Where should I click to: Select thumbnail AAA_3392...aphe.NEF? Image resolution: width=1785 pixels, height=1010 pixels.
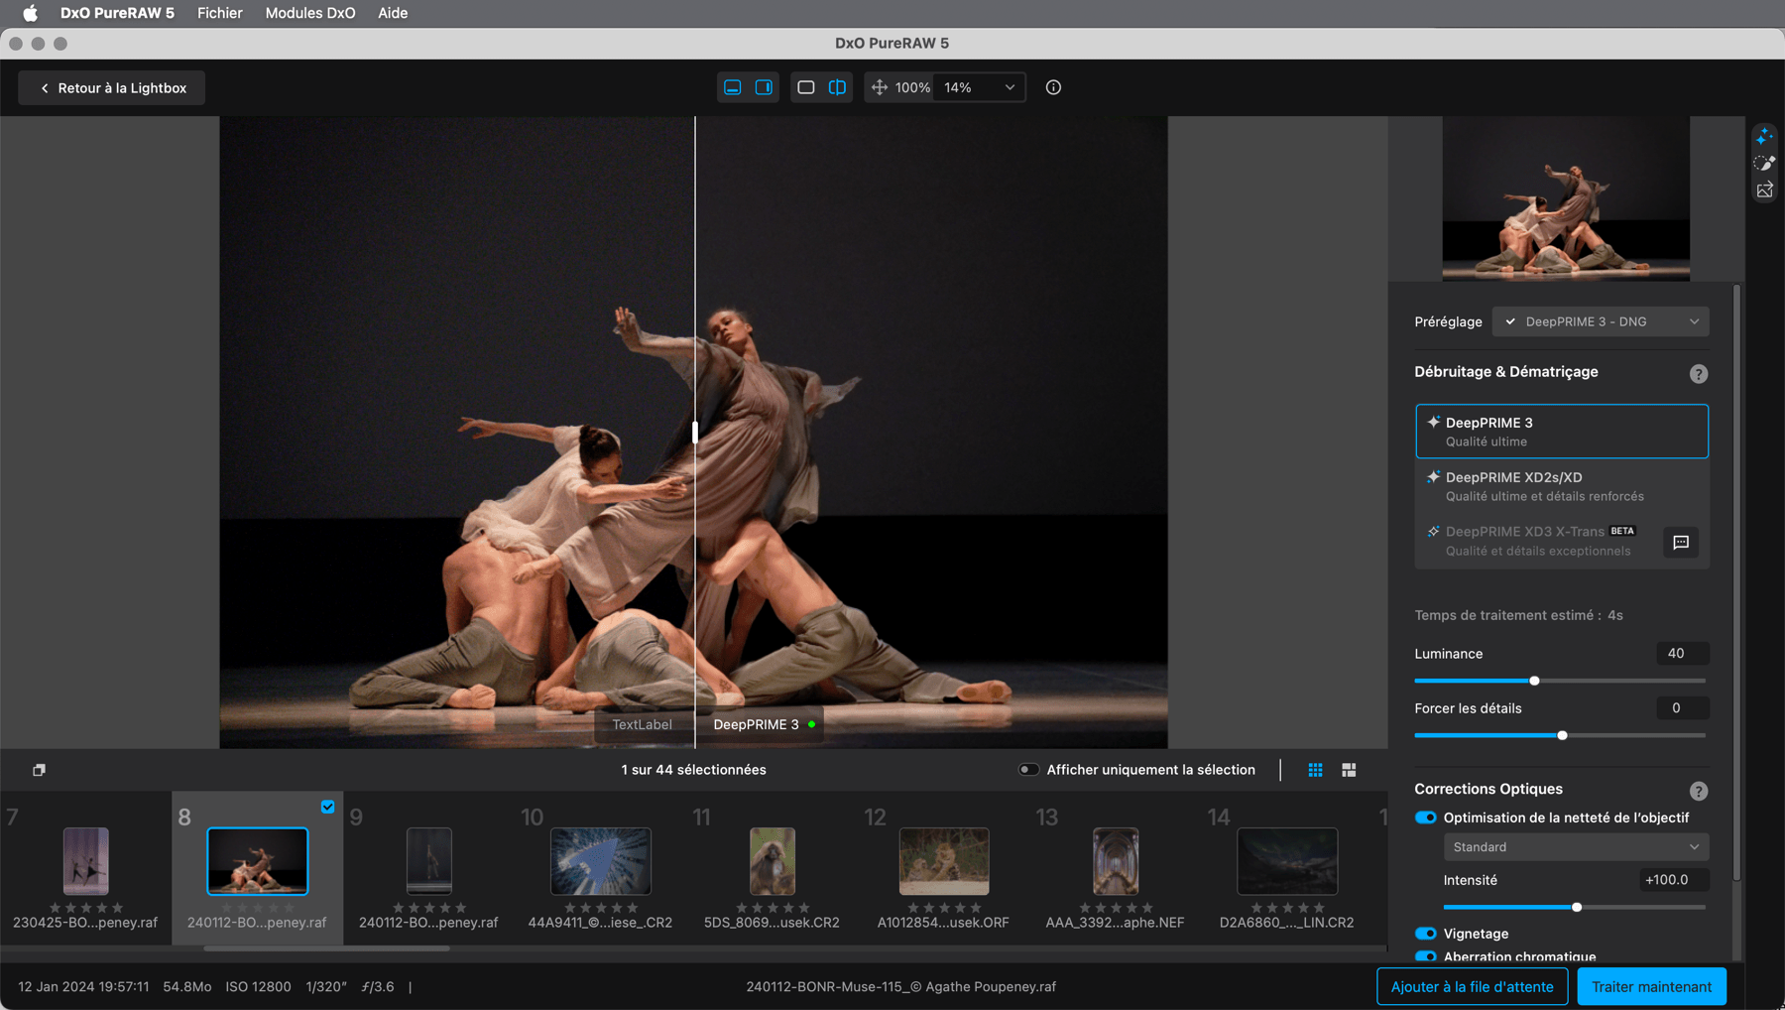pos(1115,861)
